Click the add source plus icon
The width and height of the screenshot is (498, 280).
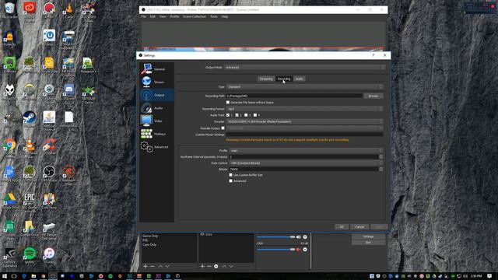[202, 266]
